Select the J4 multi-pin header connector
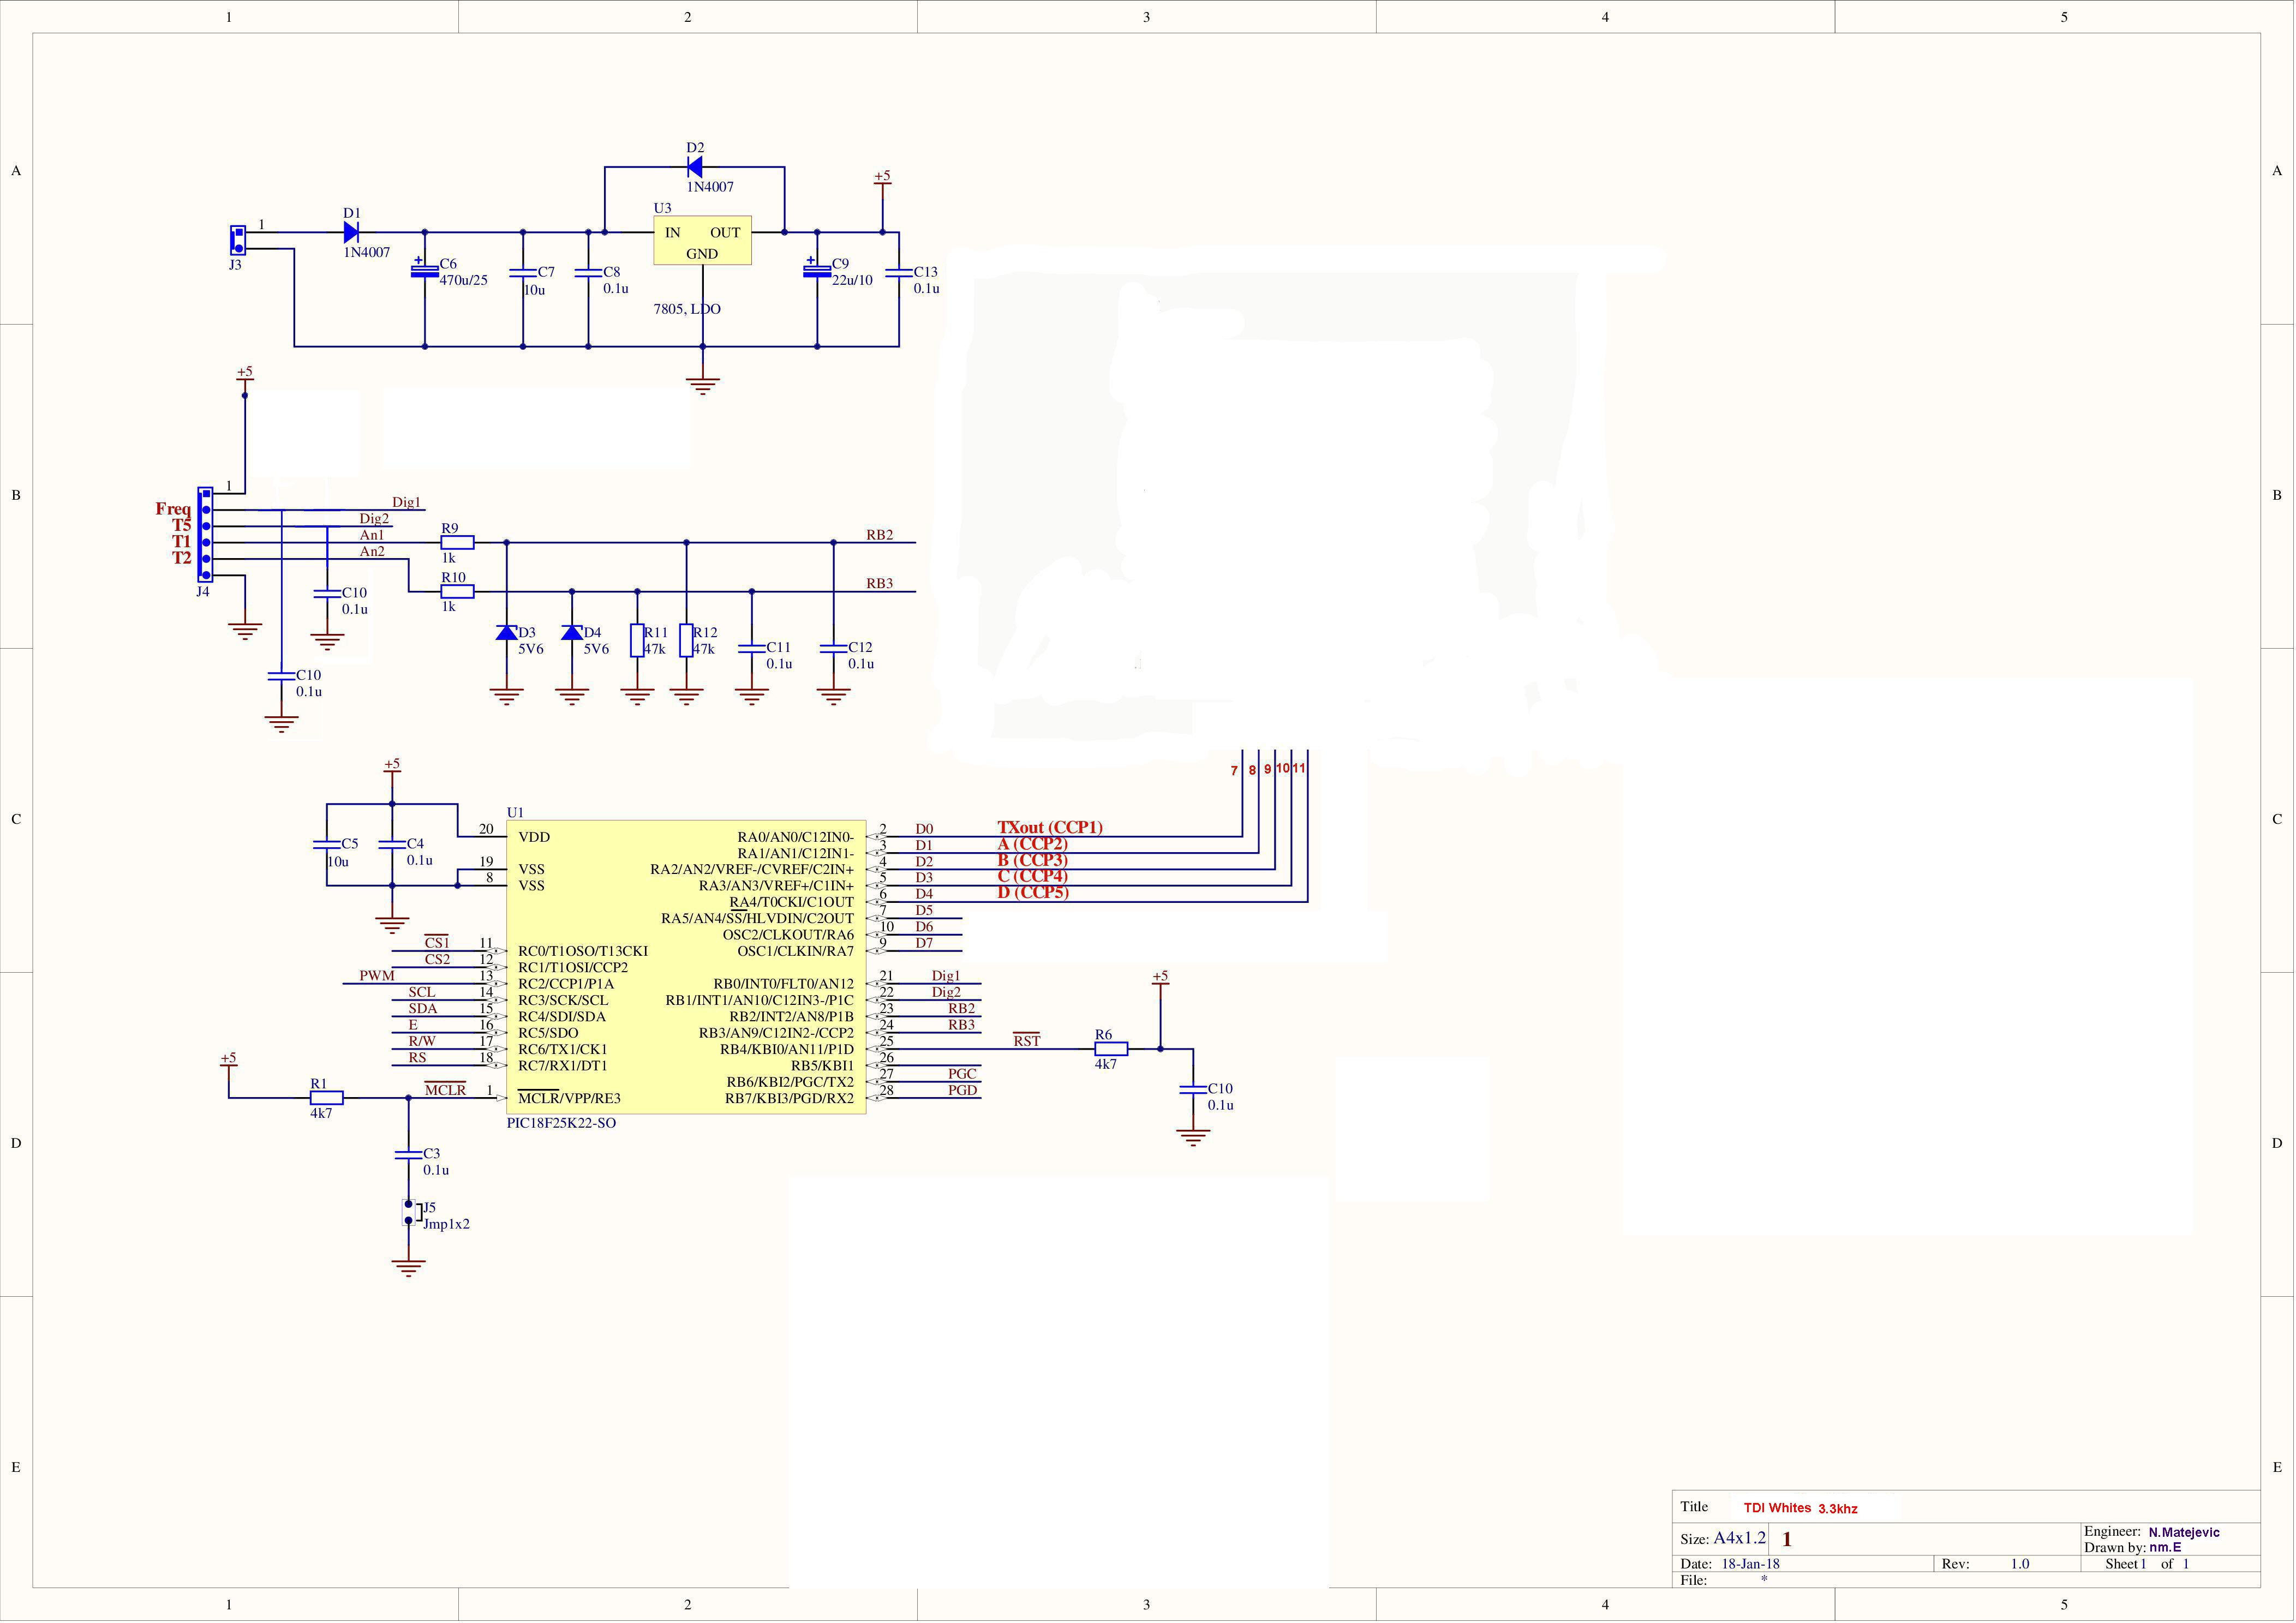The width and height of the screenshot is (2296, 1623). 205,535
